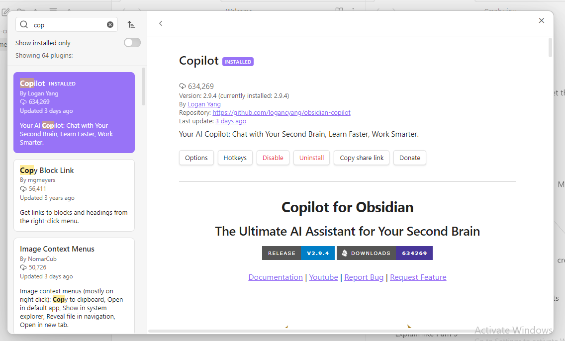Click the plugin details vertical scrollbar
565x341 pixels.
(550, 48)
